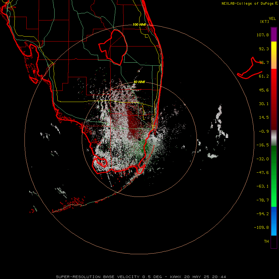Click the 20:44 timestamp in caption
The width and height of the screenshot is (279, 279).
pos(219,277)
